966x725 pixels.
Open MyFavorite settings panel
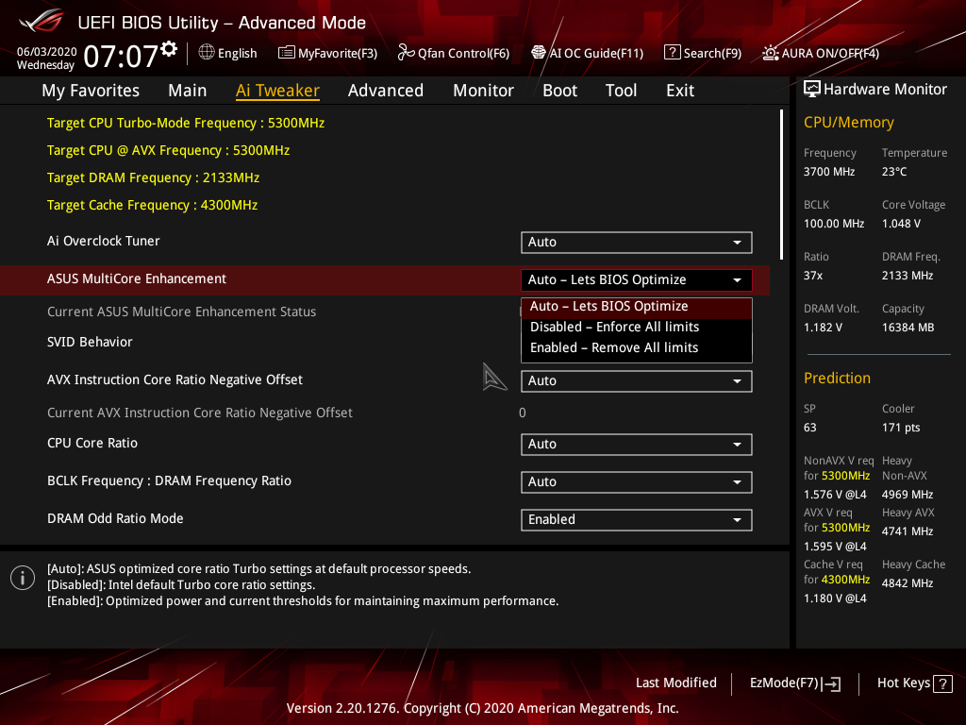point(327,53)
